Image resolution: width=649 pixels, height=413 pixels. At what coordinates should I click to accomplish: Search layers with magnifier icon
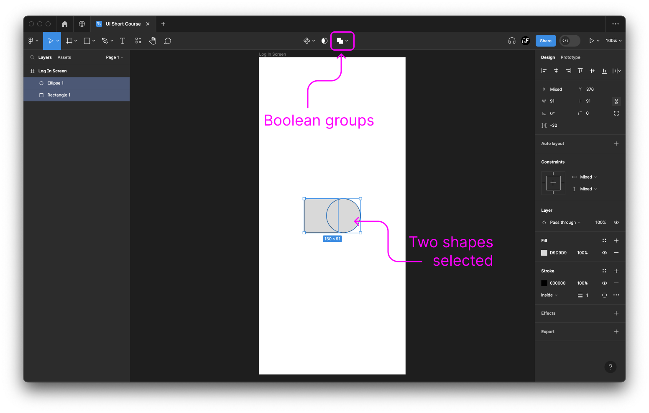coord(32,57)
